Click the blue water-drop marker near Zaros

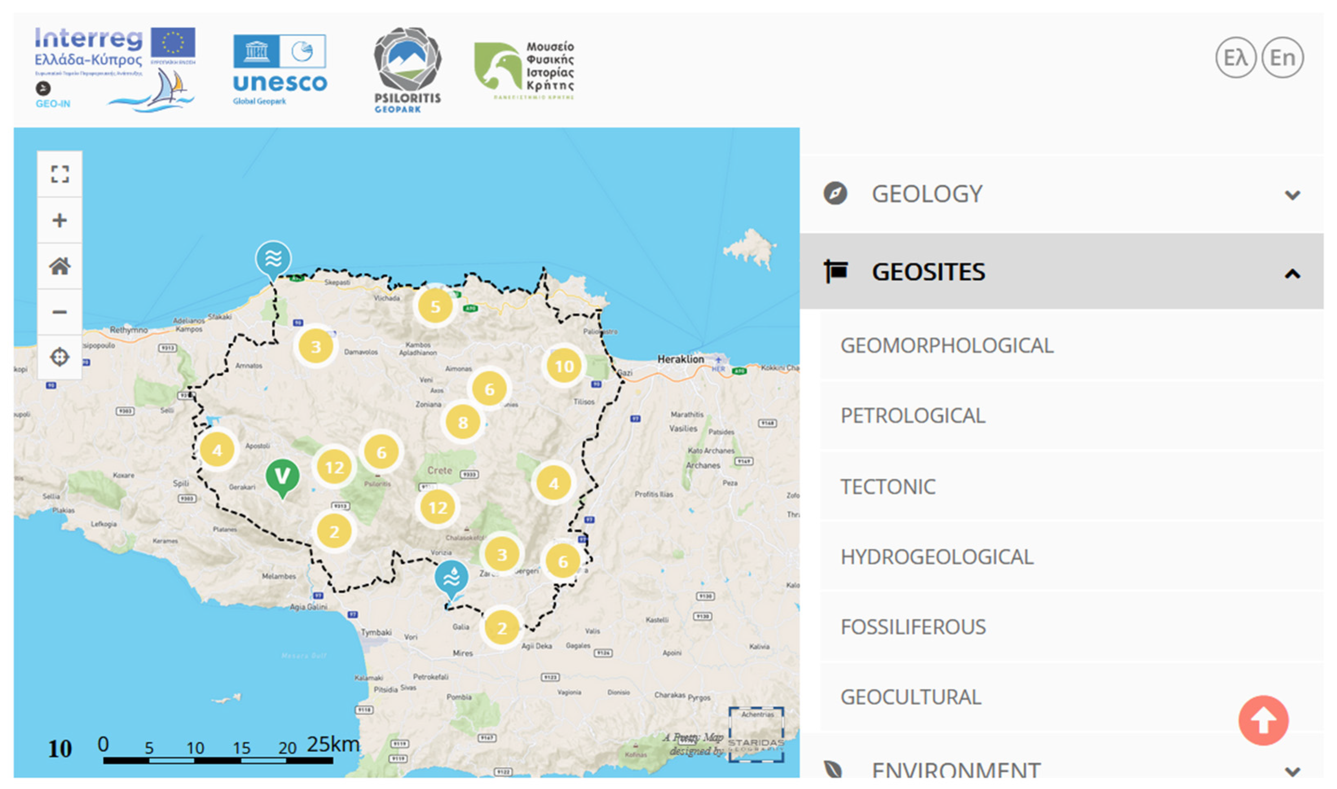point(451,576)
